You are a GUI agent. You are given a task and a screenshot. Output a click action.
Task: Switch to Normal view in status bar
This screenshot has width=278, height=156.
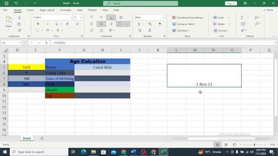[x=217, y=144]
